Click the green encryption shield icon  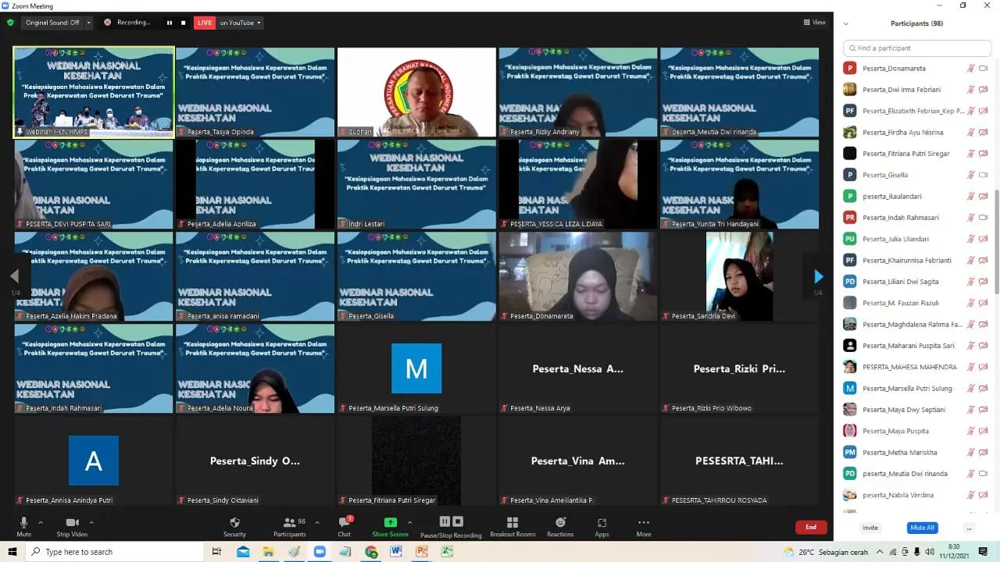[x=10, y=23]
